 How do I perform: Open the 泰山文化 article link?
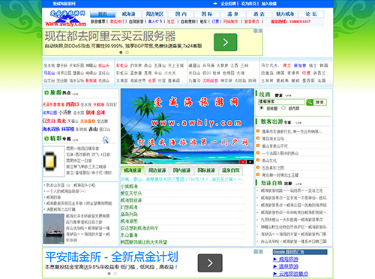(269, 160)
